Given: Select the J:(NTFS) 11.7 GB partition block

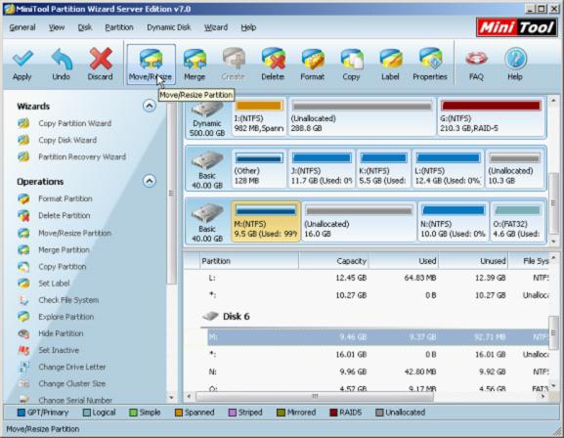Looking at the screenshot, I should [x=322, y=168].
